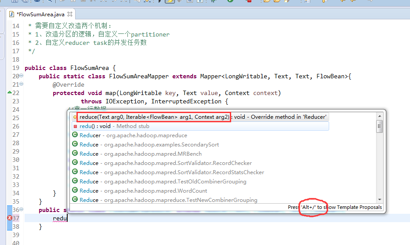The image size is (410, 245).
Task: Click line number 19 in the gutter
Action: (x=16, y=68)
